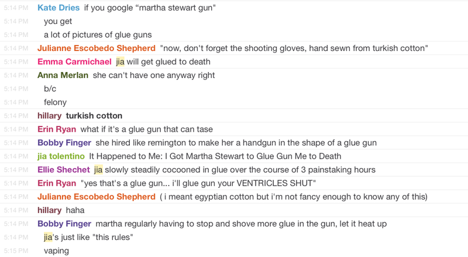Click highlighted jia's mention before "this rules"
Screen dimensions: 468x257
click(48, 237)
